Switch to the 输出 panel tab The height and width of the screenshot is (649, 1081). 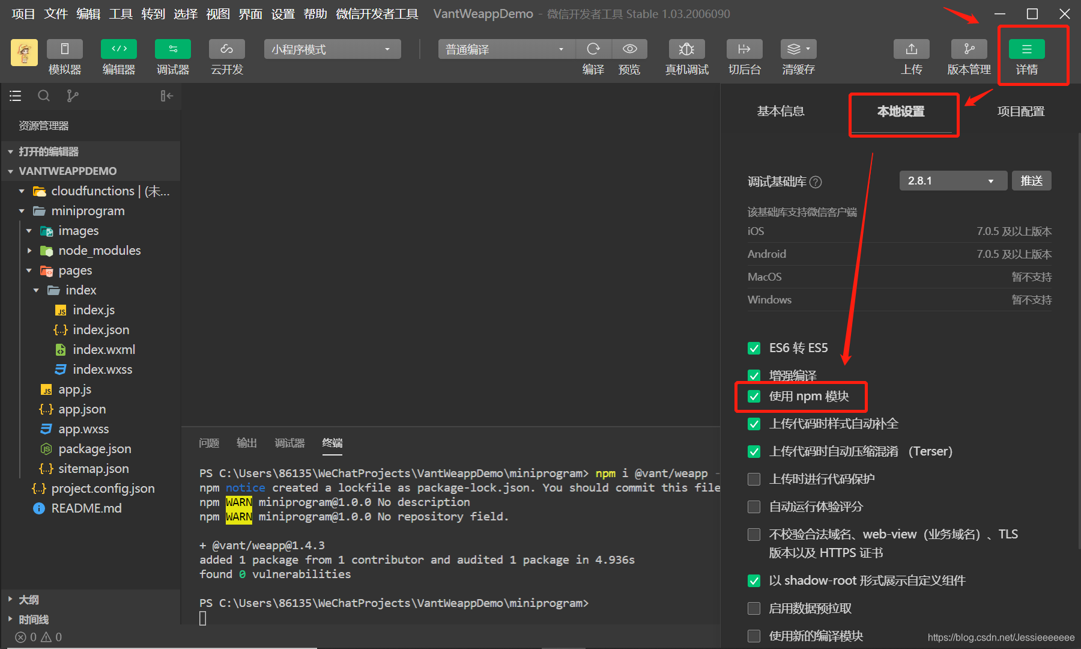tap(247, 443)
